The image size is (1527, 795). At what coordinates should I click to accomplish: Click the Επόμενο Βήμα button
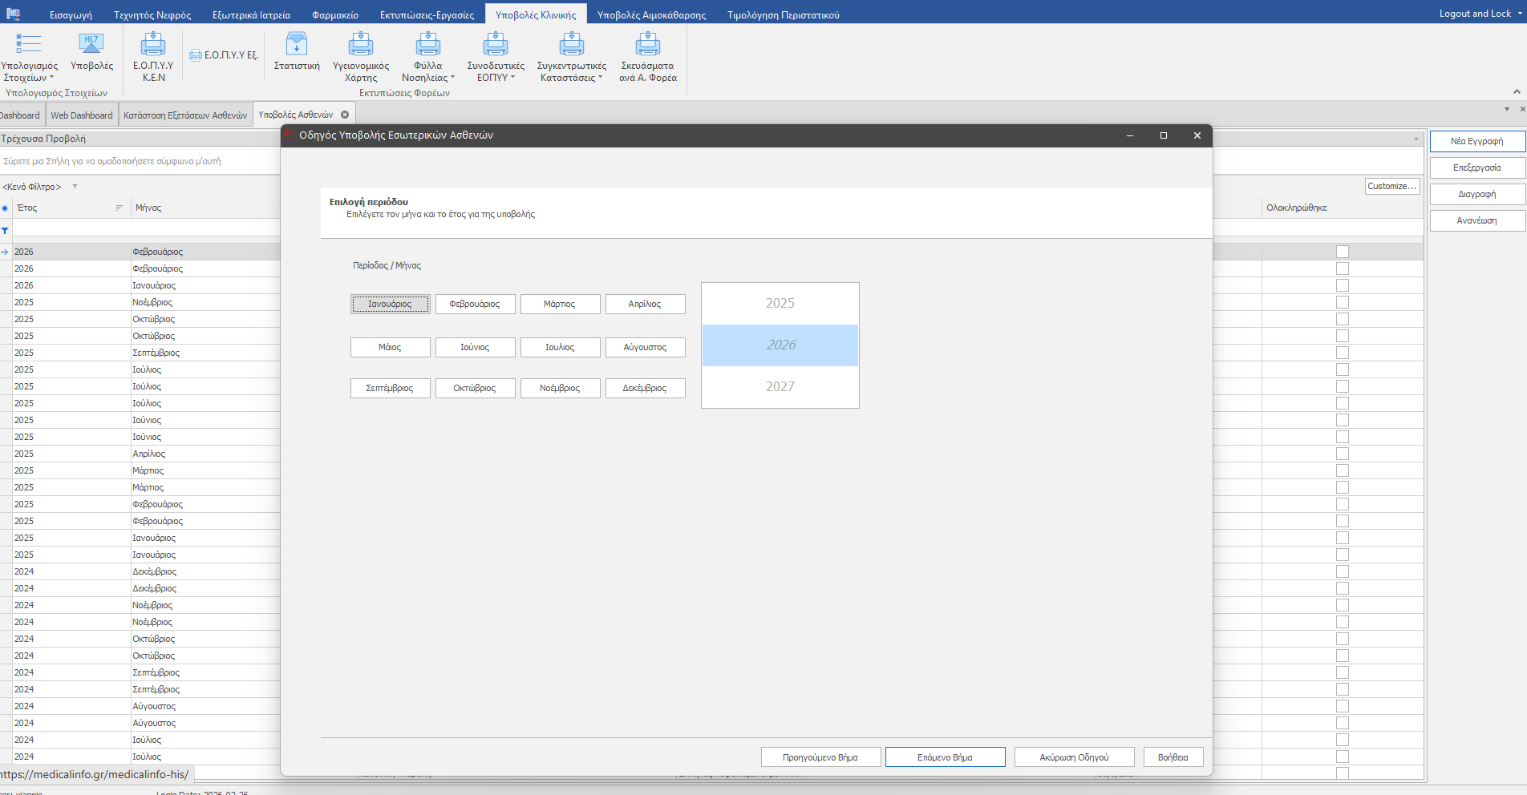click(x=945, y=757)
